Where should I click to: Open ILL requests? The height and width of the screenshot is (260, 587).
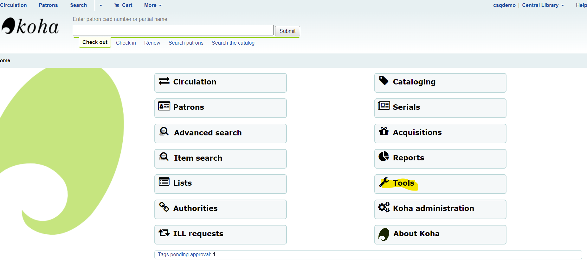[221, 235]
